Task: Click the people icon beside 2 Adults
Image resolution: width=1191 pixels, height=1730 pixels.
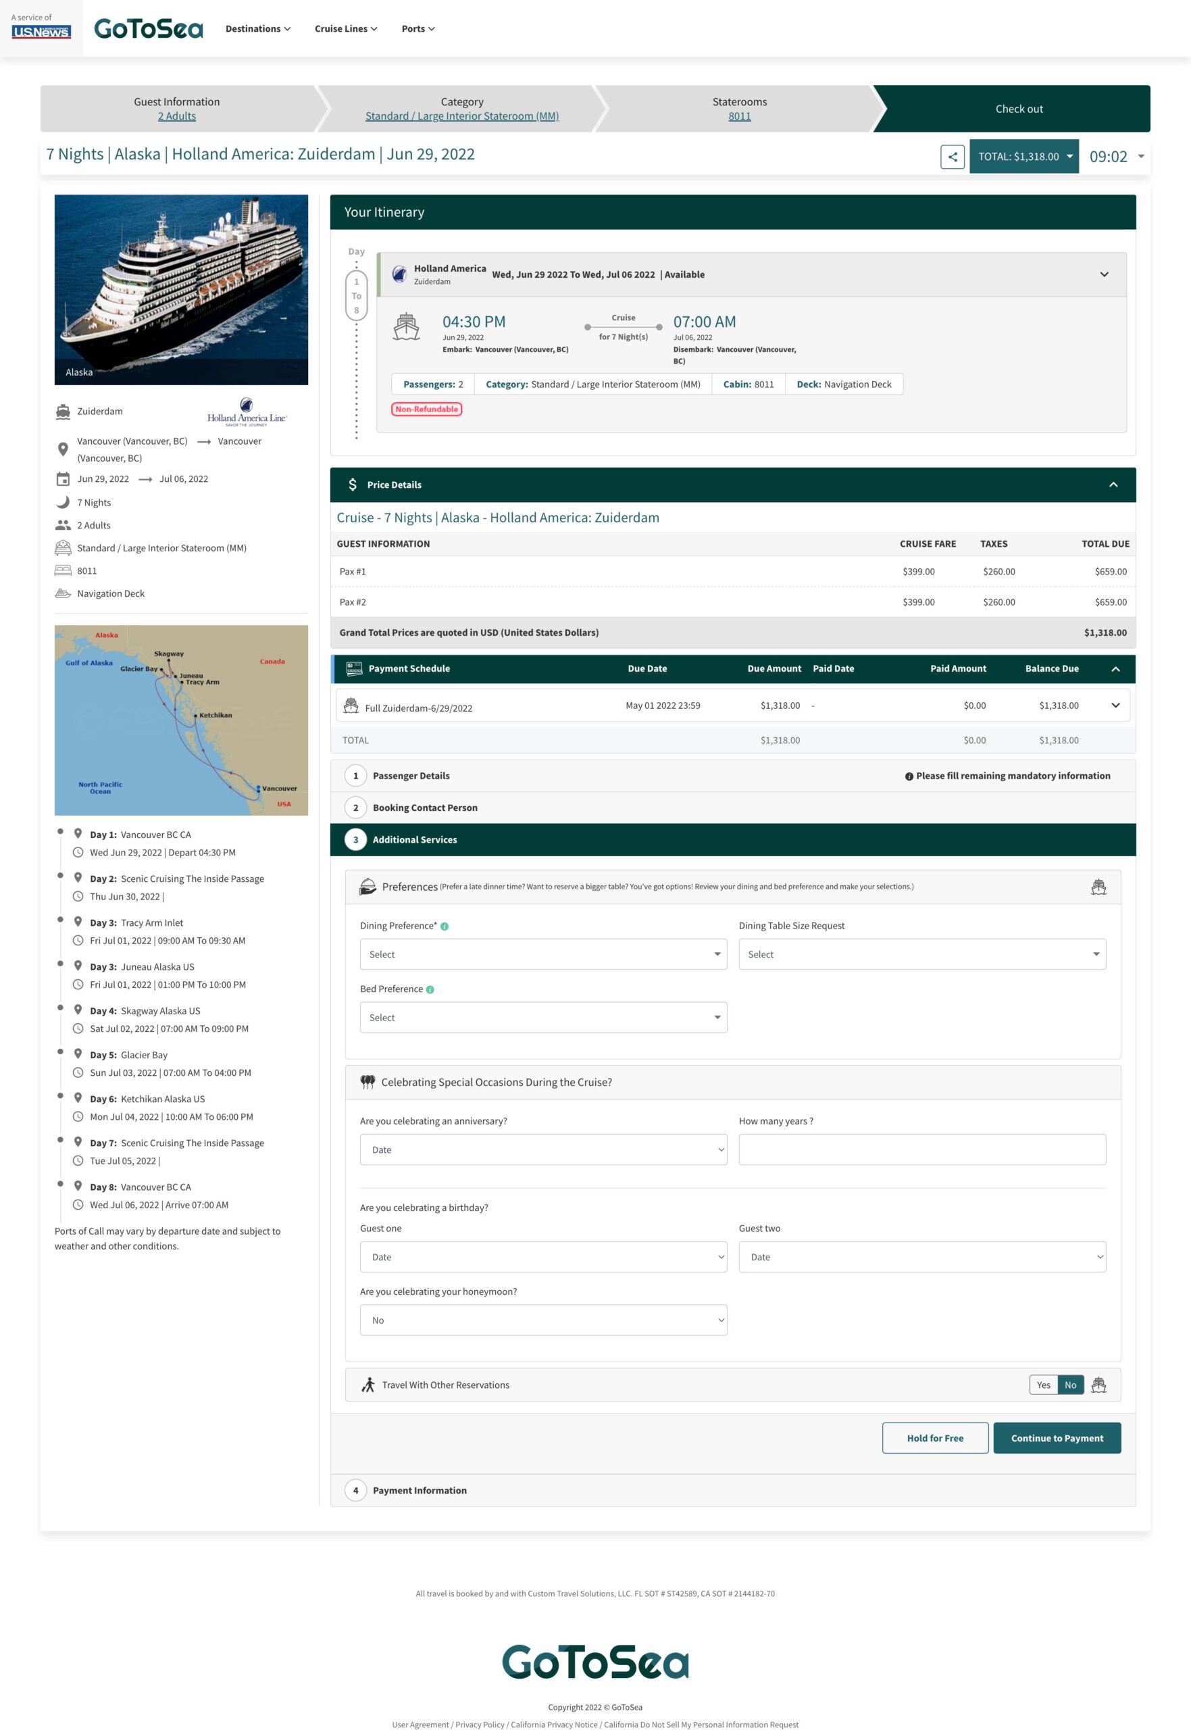Action: pyautogui.click(x=64, y=524)
